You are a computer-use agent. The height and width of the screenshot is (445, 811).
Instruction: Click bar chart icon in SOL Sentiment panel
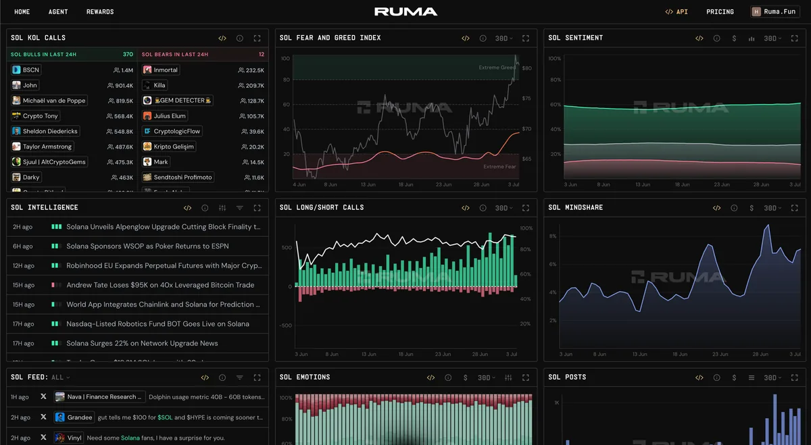click(x=752, y=38)
